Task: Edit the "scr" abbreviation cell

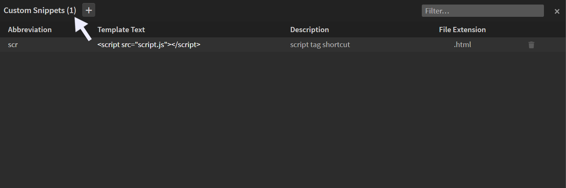Action: tap(13, 45)
